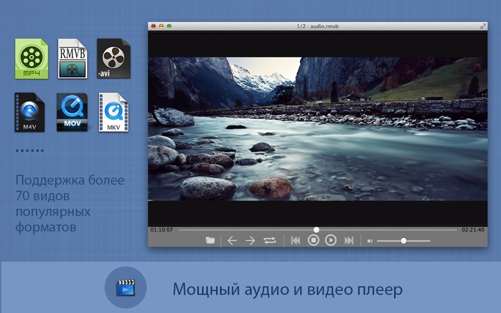Click the elapsed time 01:10:07

(162, 230)
